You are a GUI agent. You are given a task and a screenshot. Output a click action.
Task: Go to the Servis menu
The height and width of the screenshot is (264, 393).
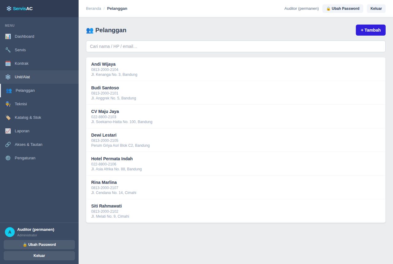pyautogui.click(x=39, y=50)
